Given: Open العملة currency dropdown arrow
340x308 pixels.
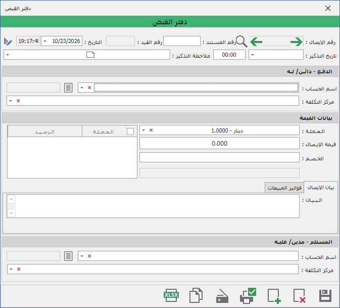Looking at the screenshot, I should point(143,130).
